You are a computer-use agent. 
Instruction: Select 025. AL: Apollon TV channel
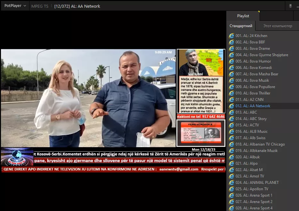263,189
